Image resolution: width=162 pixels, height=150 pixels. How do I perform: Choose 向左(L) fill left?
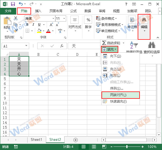(x=121, y=76)
